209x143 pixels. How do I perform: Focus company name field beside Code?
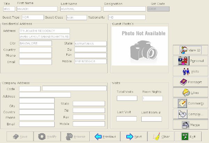75,88
